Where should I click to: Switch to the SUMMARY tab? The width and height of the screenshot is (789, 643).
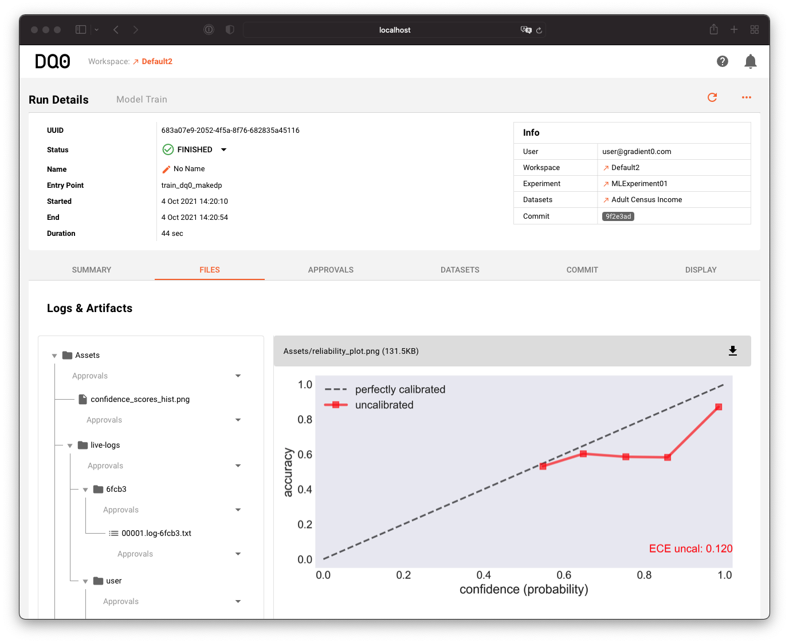[92, 270]
